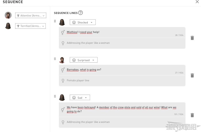Delete the 'We have been betrayed' line
The width and height of the screenshot is (201, 132).
click(192, 115)
